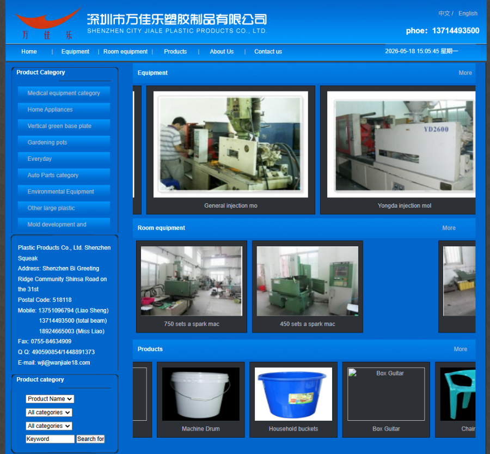Open the Home menu item
The image size is (490, 454).
pos(29,52)
